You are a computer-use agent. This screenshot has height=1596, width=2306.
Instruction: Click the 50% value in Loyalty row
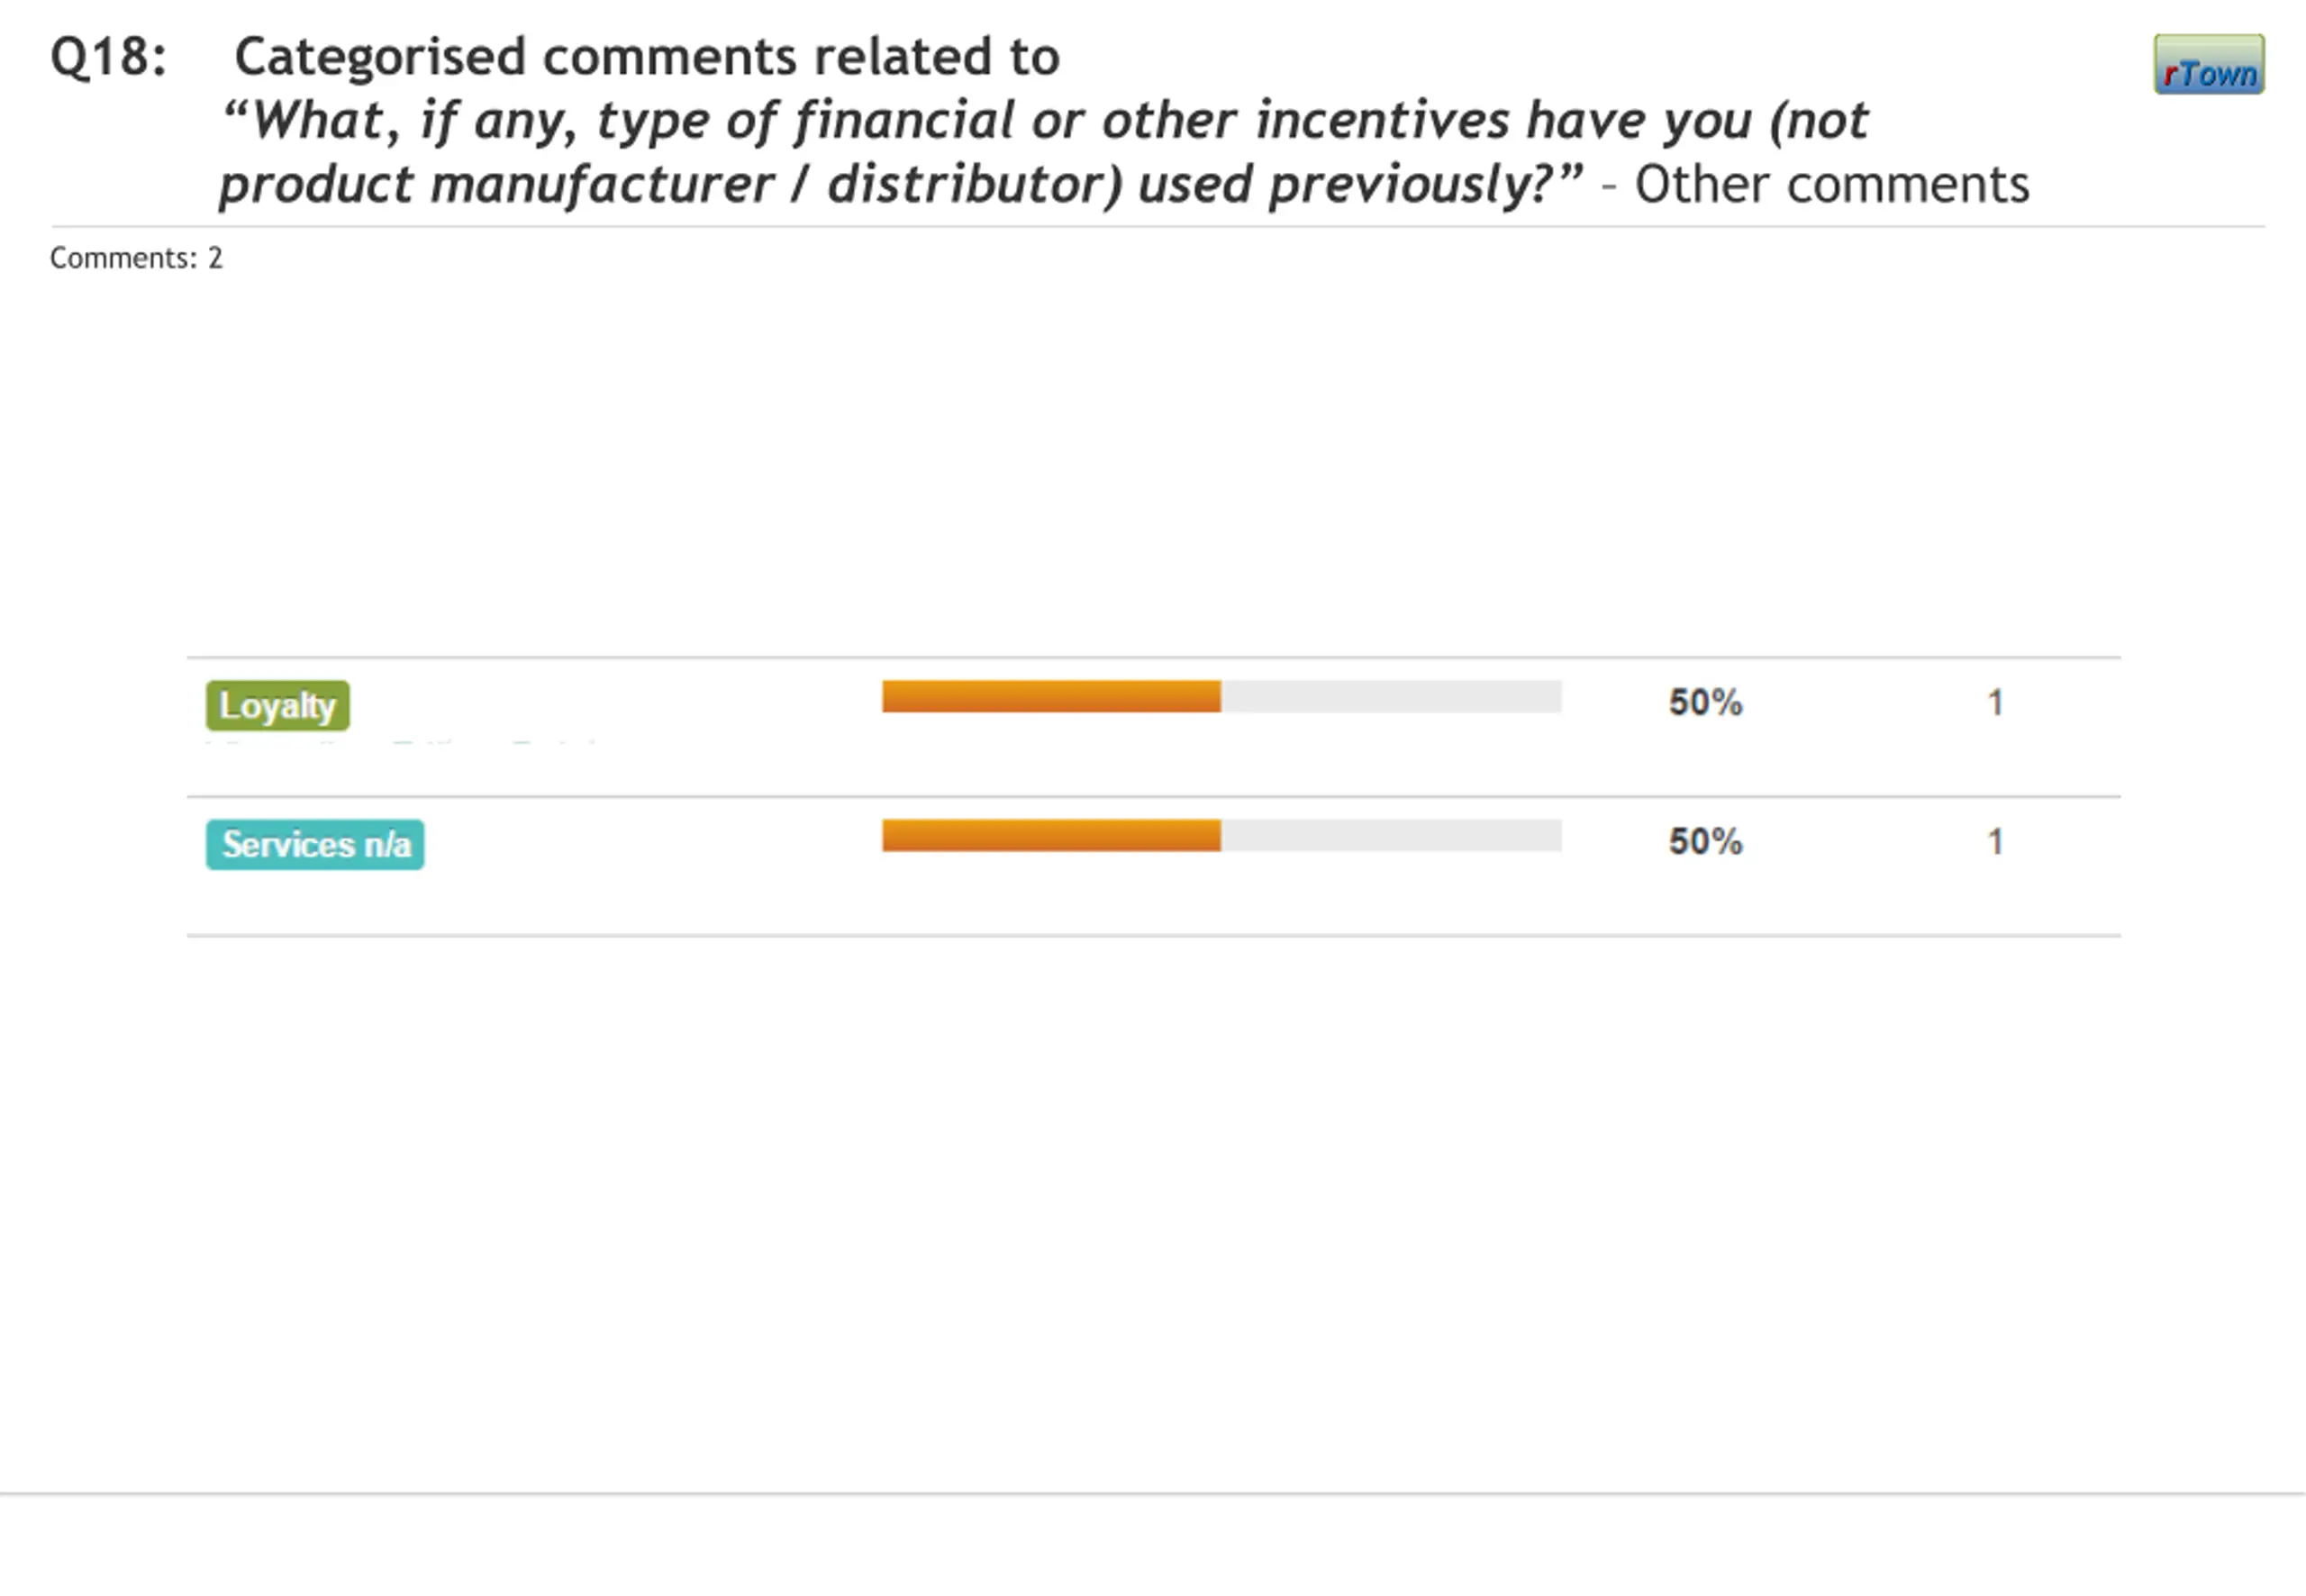tap(1705, 703)
